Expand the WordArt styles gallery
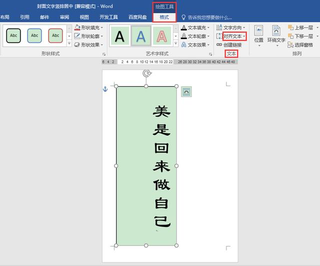Viewport: 320px width, 266px height. 175,44
